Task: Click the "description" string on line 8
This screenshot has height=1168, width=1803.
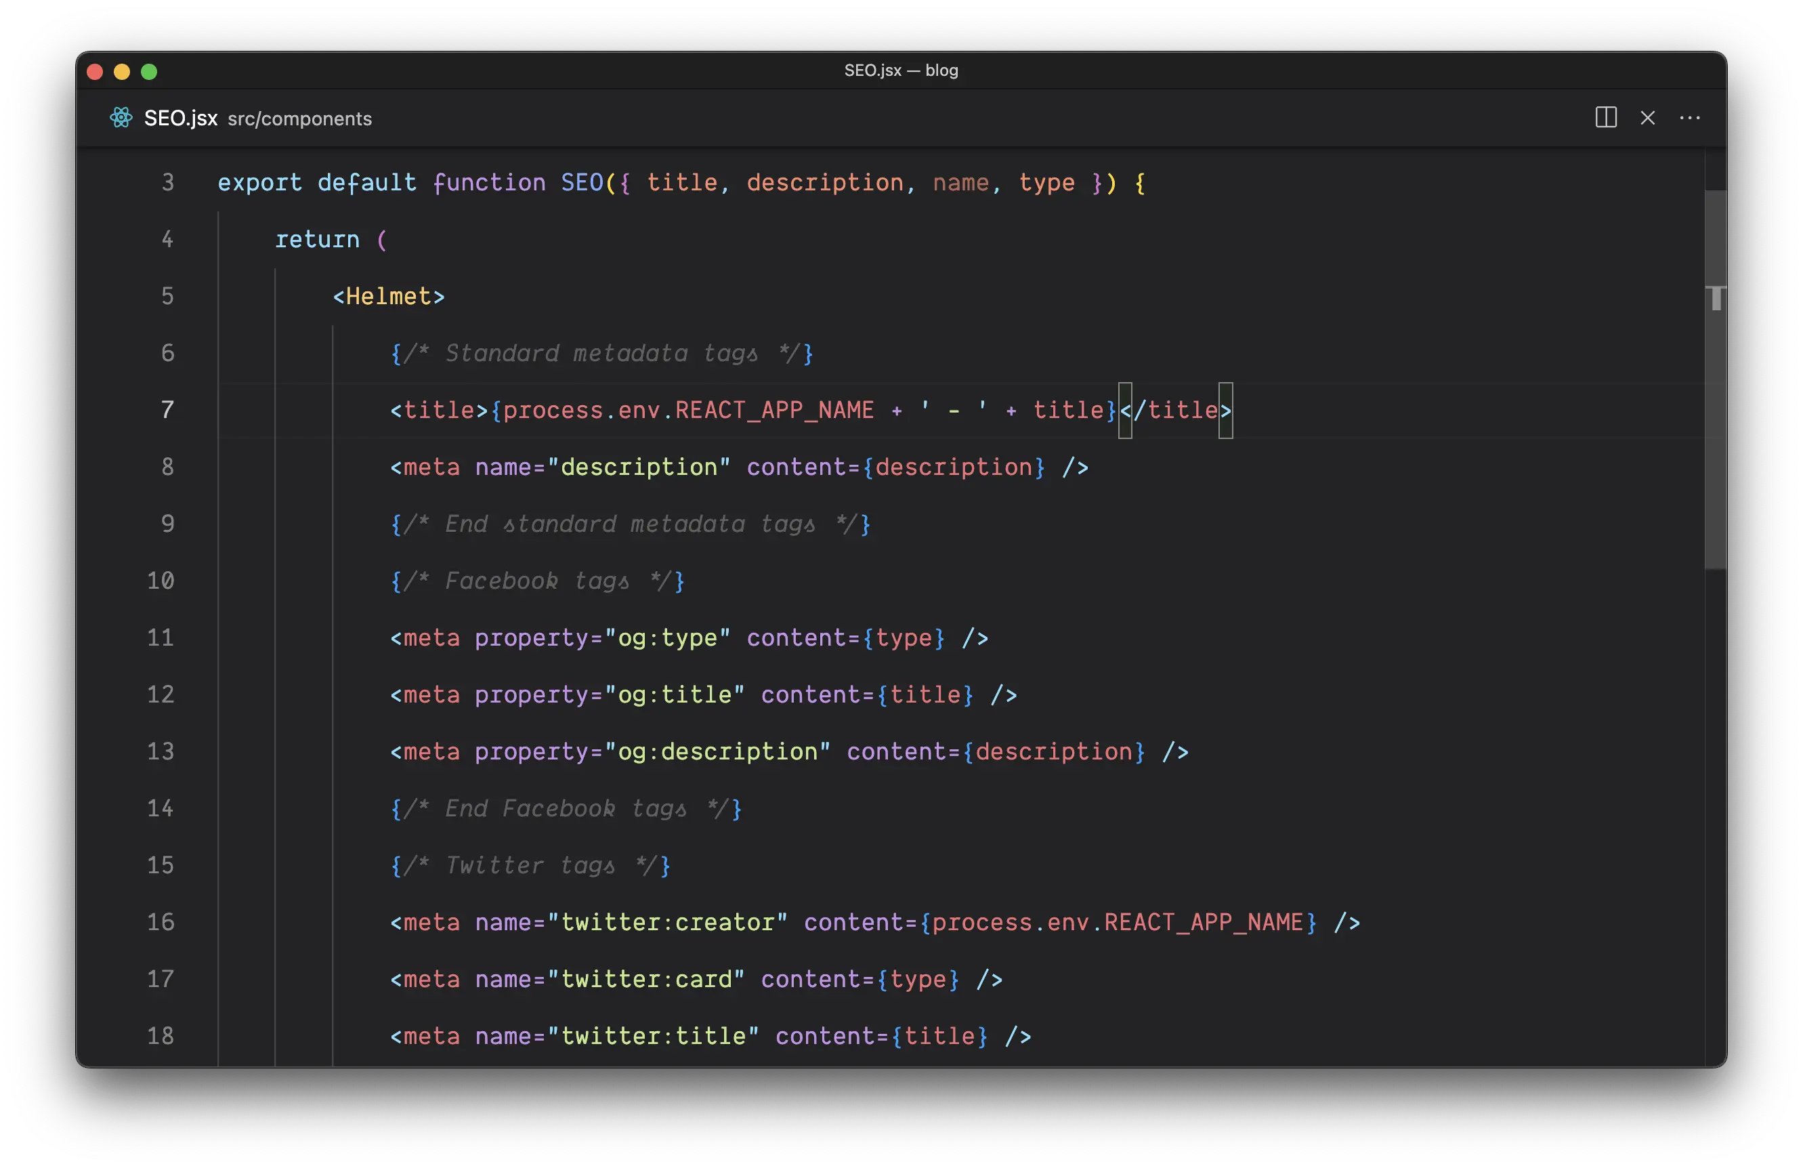Action: click(639, 467)
